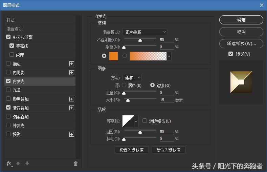Image resolution: width=267 pixels, height=172 pixels.
Task: Click the plus icon next to 渐变叠加
Action: [71, 108]
